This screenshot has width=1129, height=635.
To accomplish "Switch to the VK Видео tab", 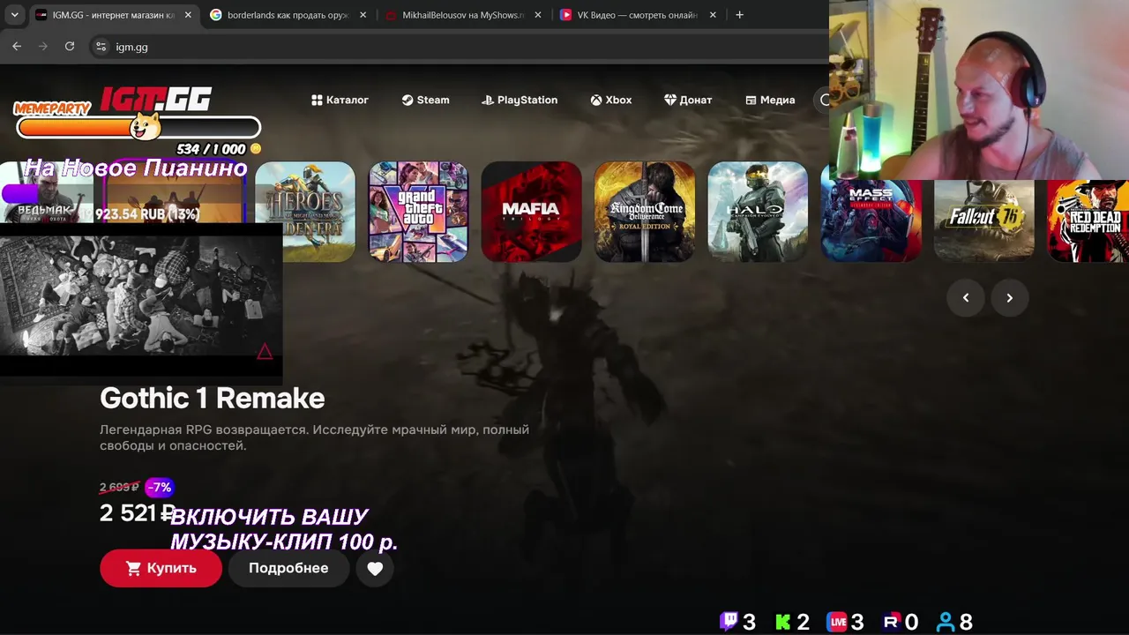I will 638,15.
